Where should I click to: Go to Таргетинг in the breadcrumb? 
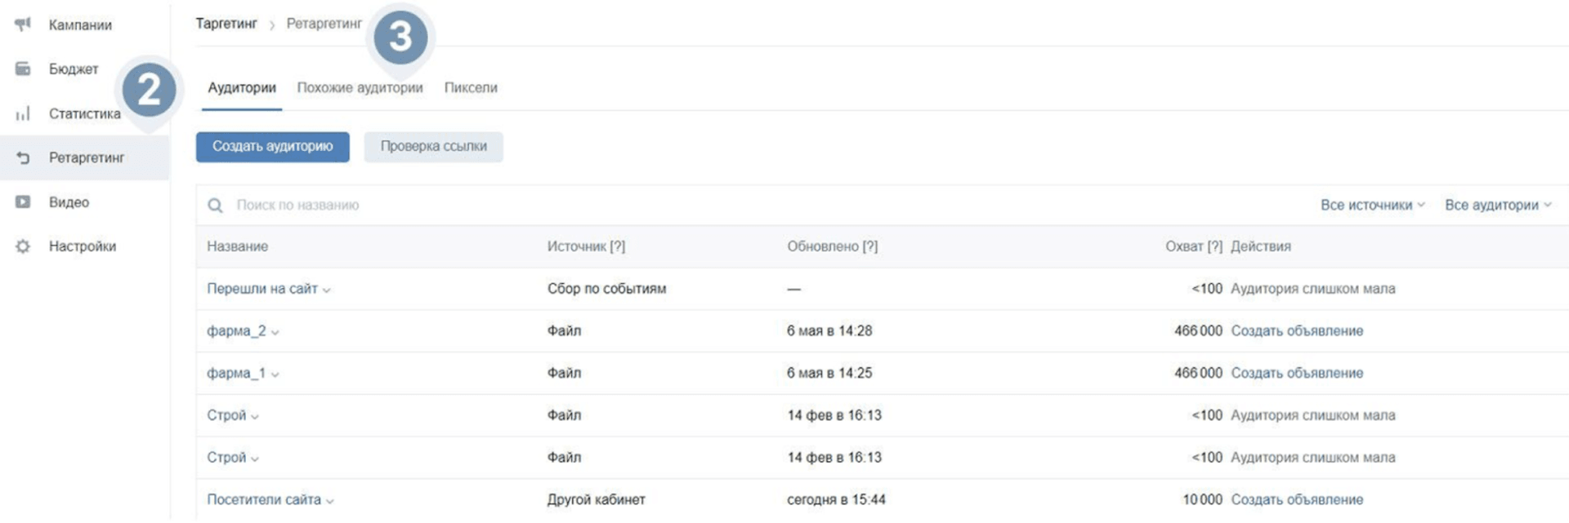(226, 24)
